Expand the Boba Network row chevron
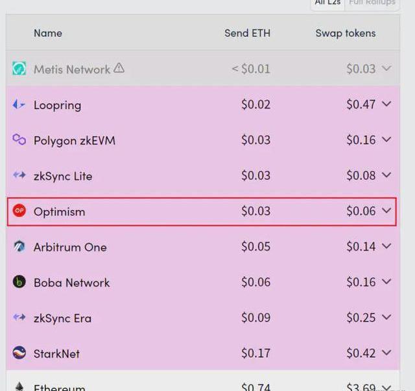 coord(386,281)
